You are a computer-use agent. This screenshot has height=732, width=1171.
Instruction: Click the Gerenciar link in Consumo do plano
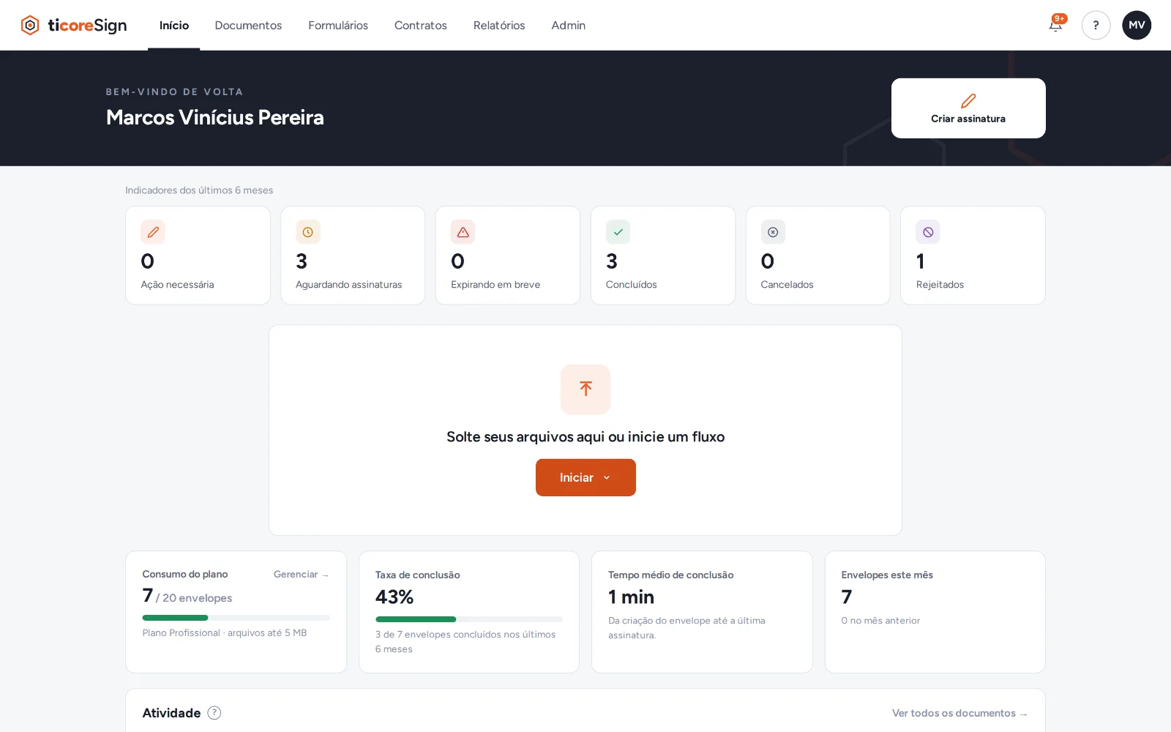coord(302,575)
